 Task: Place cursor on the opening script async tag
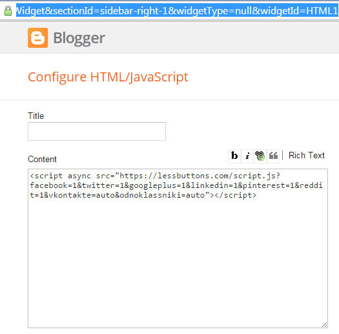coord(60,176)
